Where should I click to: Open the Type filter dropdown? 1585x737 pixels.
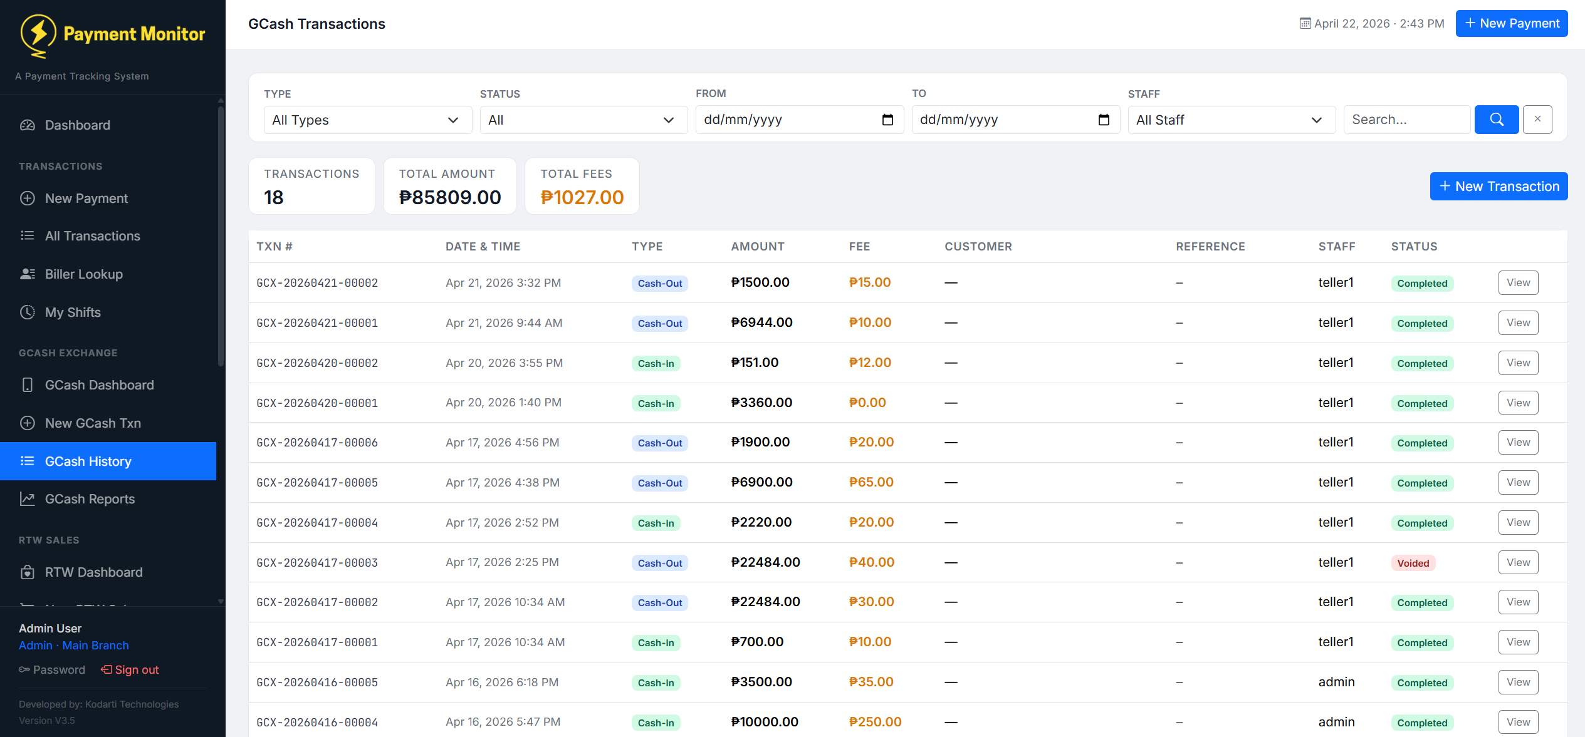367,120
